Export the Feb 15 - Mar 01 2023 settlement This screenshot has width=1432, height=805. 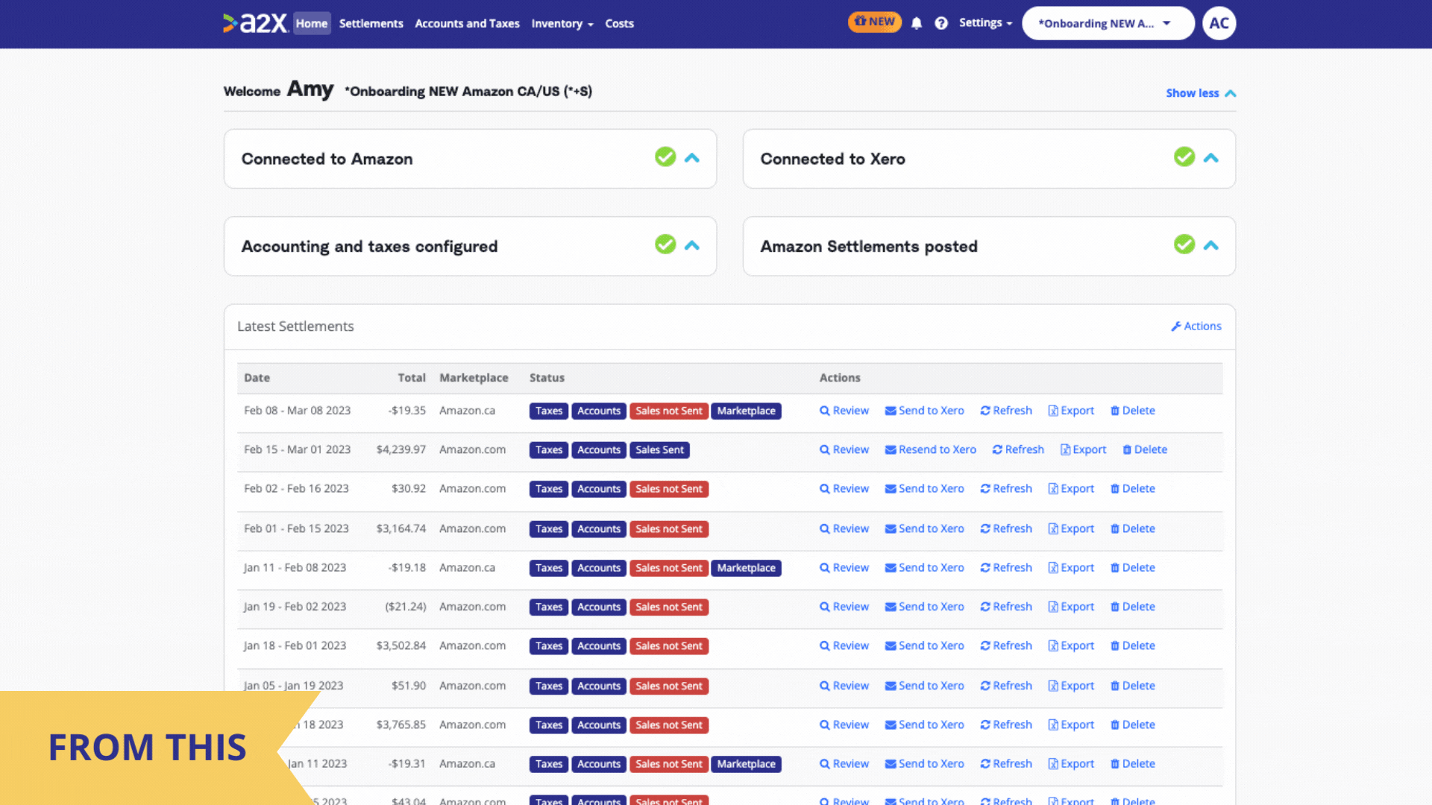tap(1083, 449)
